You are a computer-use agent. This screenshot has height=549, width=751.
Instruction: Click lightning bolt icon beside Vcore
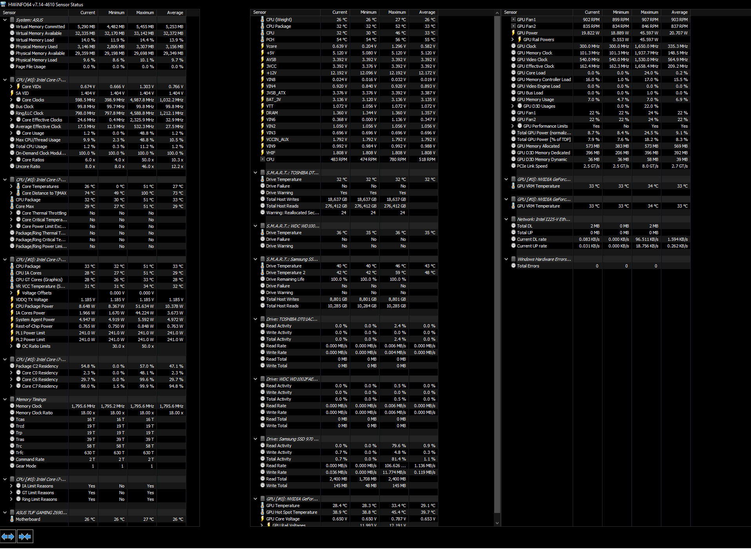[262, 46]
